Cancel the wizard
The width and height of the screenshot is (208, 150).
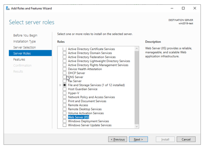coord(186,139)
